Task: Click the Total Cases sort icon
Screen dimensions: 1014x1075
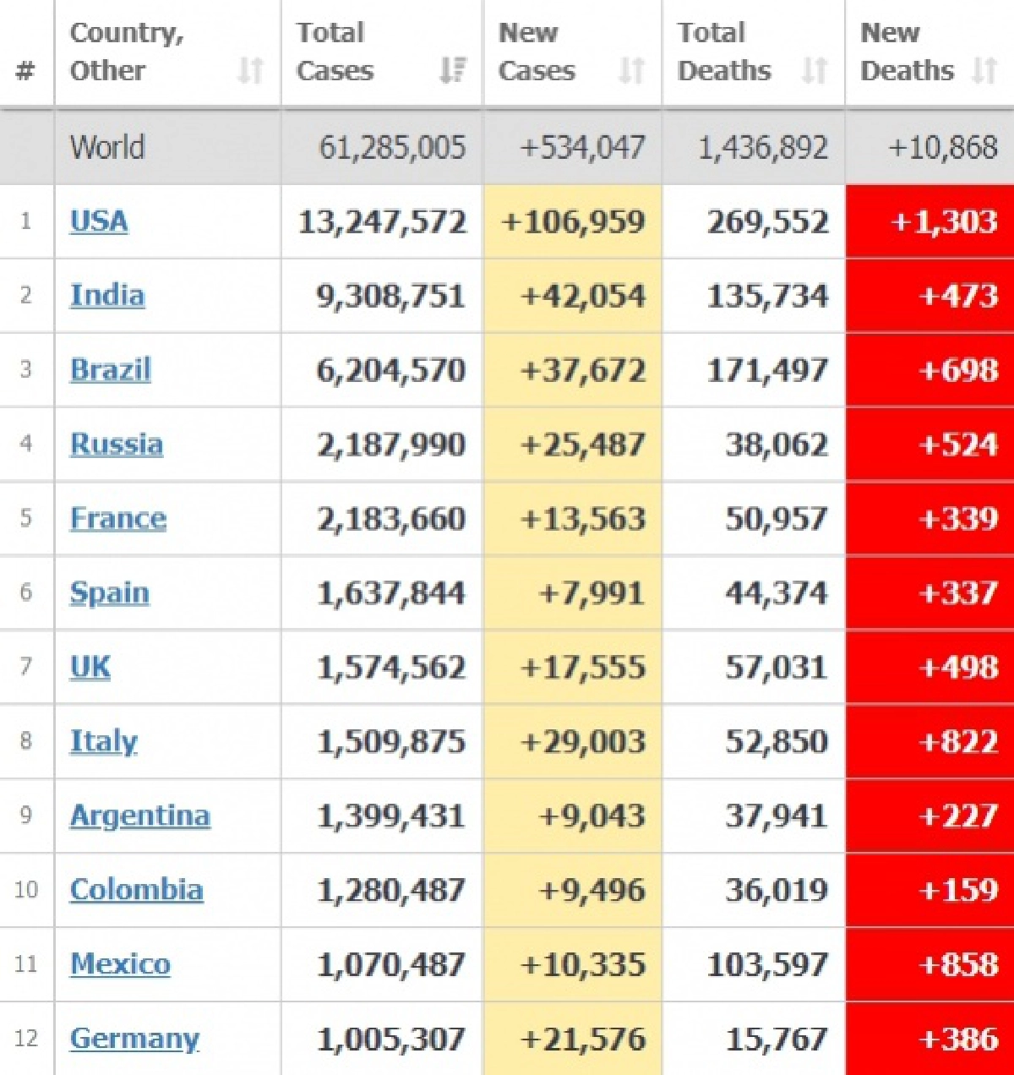Action: click(453, 70)
